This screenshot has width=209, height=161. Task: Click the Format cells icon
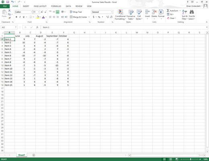(x=161, y=12)
